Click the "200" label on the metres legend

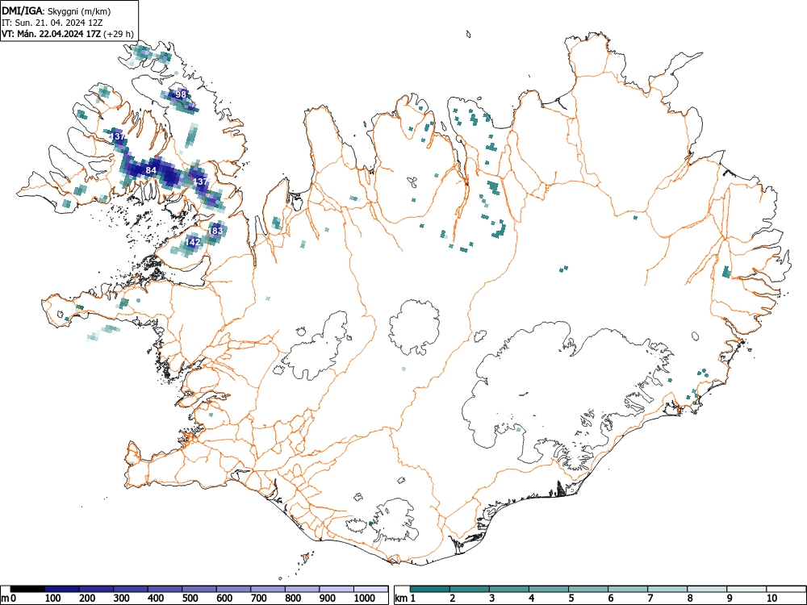click(x=87, y=598)
